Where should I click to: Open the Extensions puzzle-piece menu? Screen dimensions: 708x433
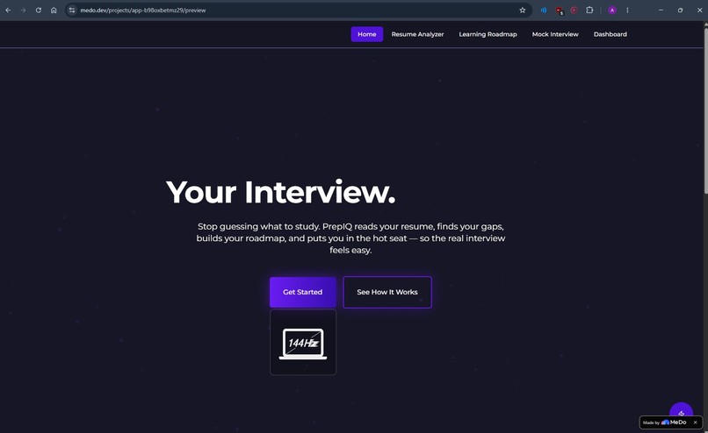click(589, 10)
